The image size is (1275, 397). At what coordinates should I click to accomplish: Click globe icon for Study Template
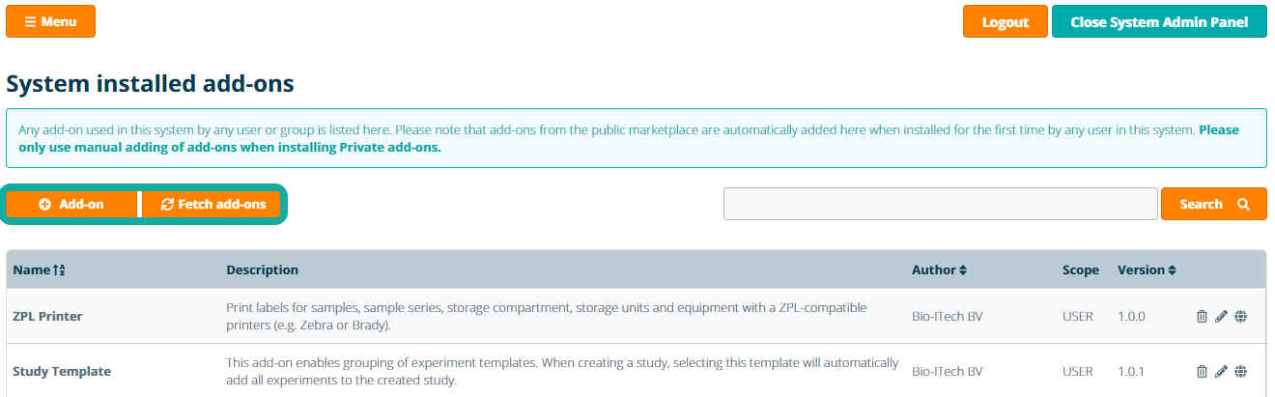(1240, 372)
